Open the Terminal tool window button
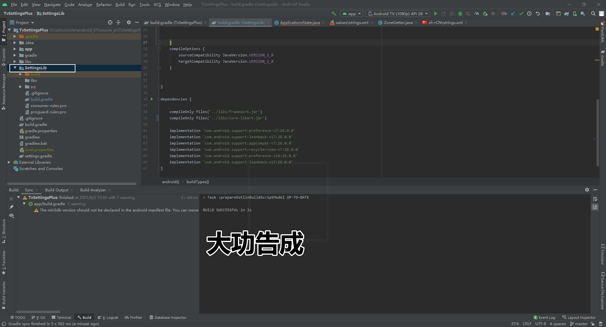The height and width of the screenshot is (327, 606). pos(61,318)
